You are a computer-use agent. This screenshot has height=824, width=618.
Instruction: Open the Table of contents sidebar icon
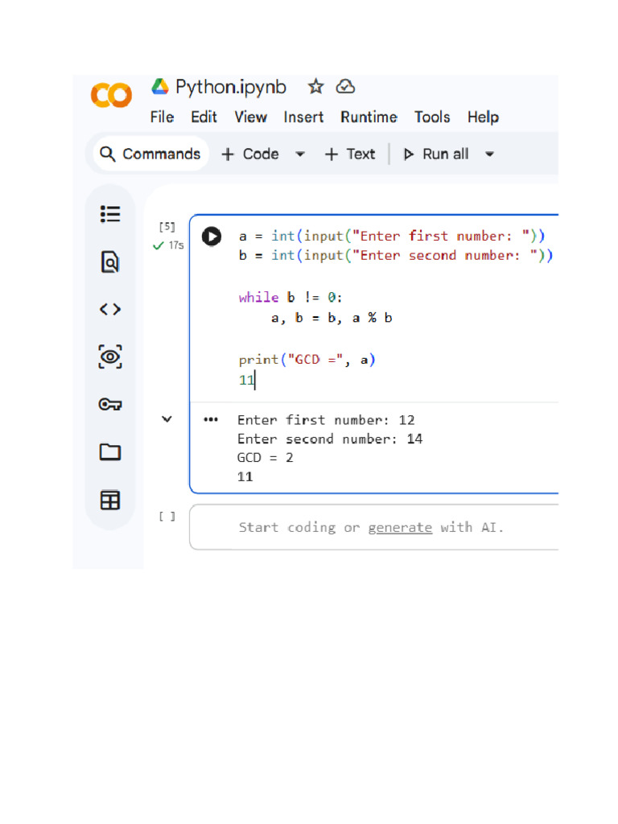[x=110, y=214]
